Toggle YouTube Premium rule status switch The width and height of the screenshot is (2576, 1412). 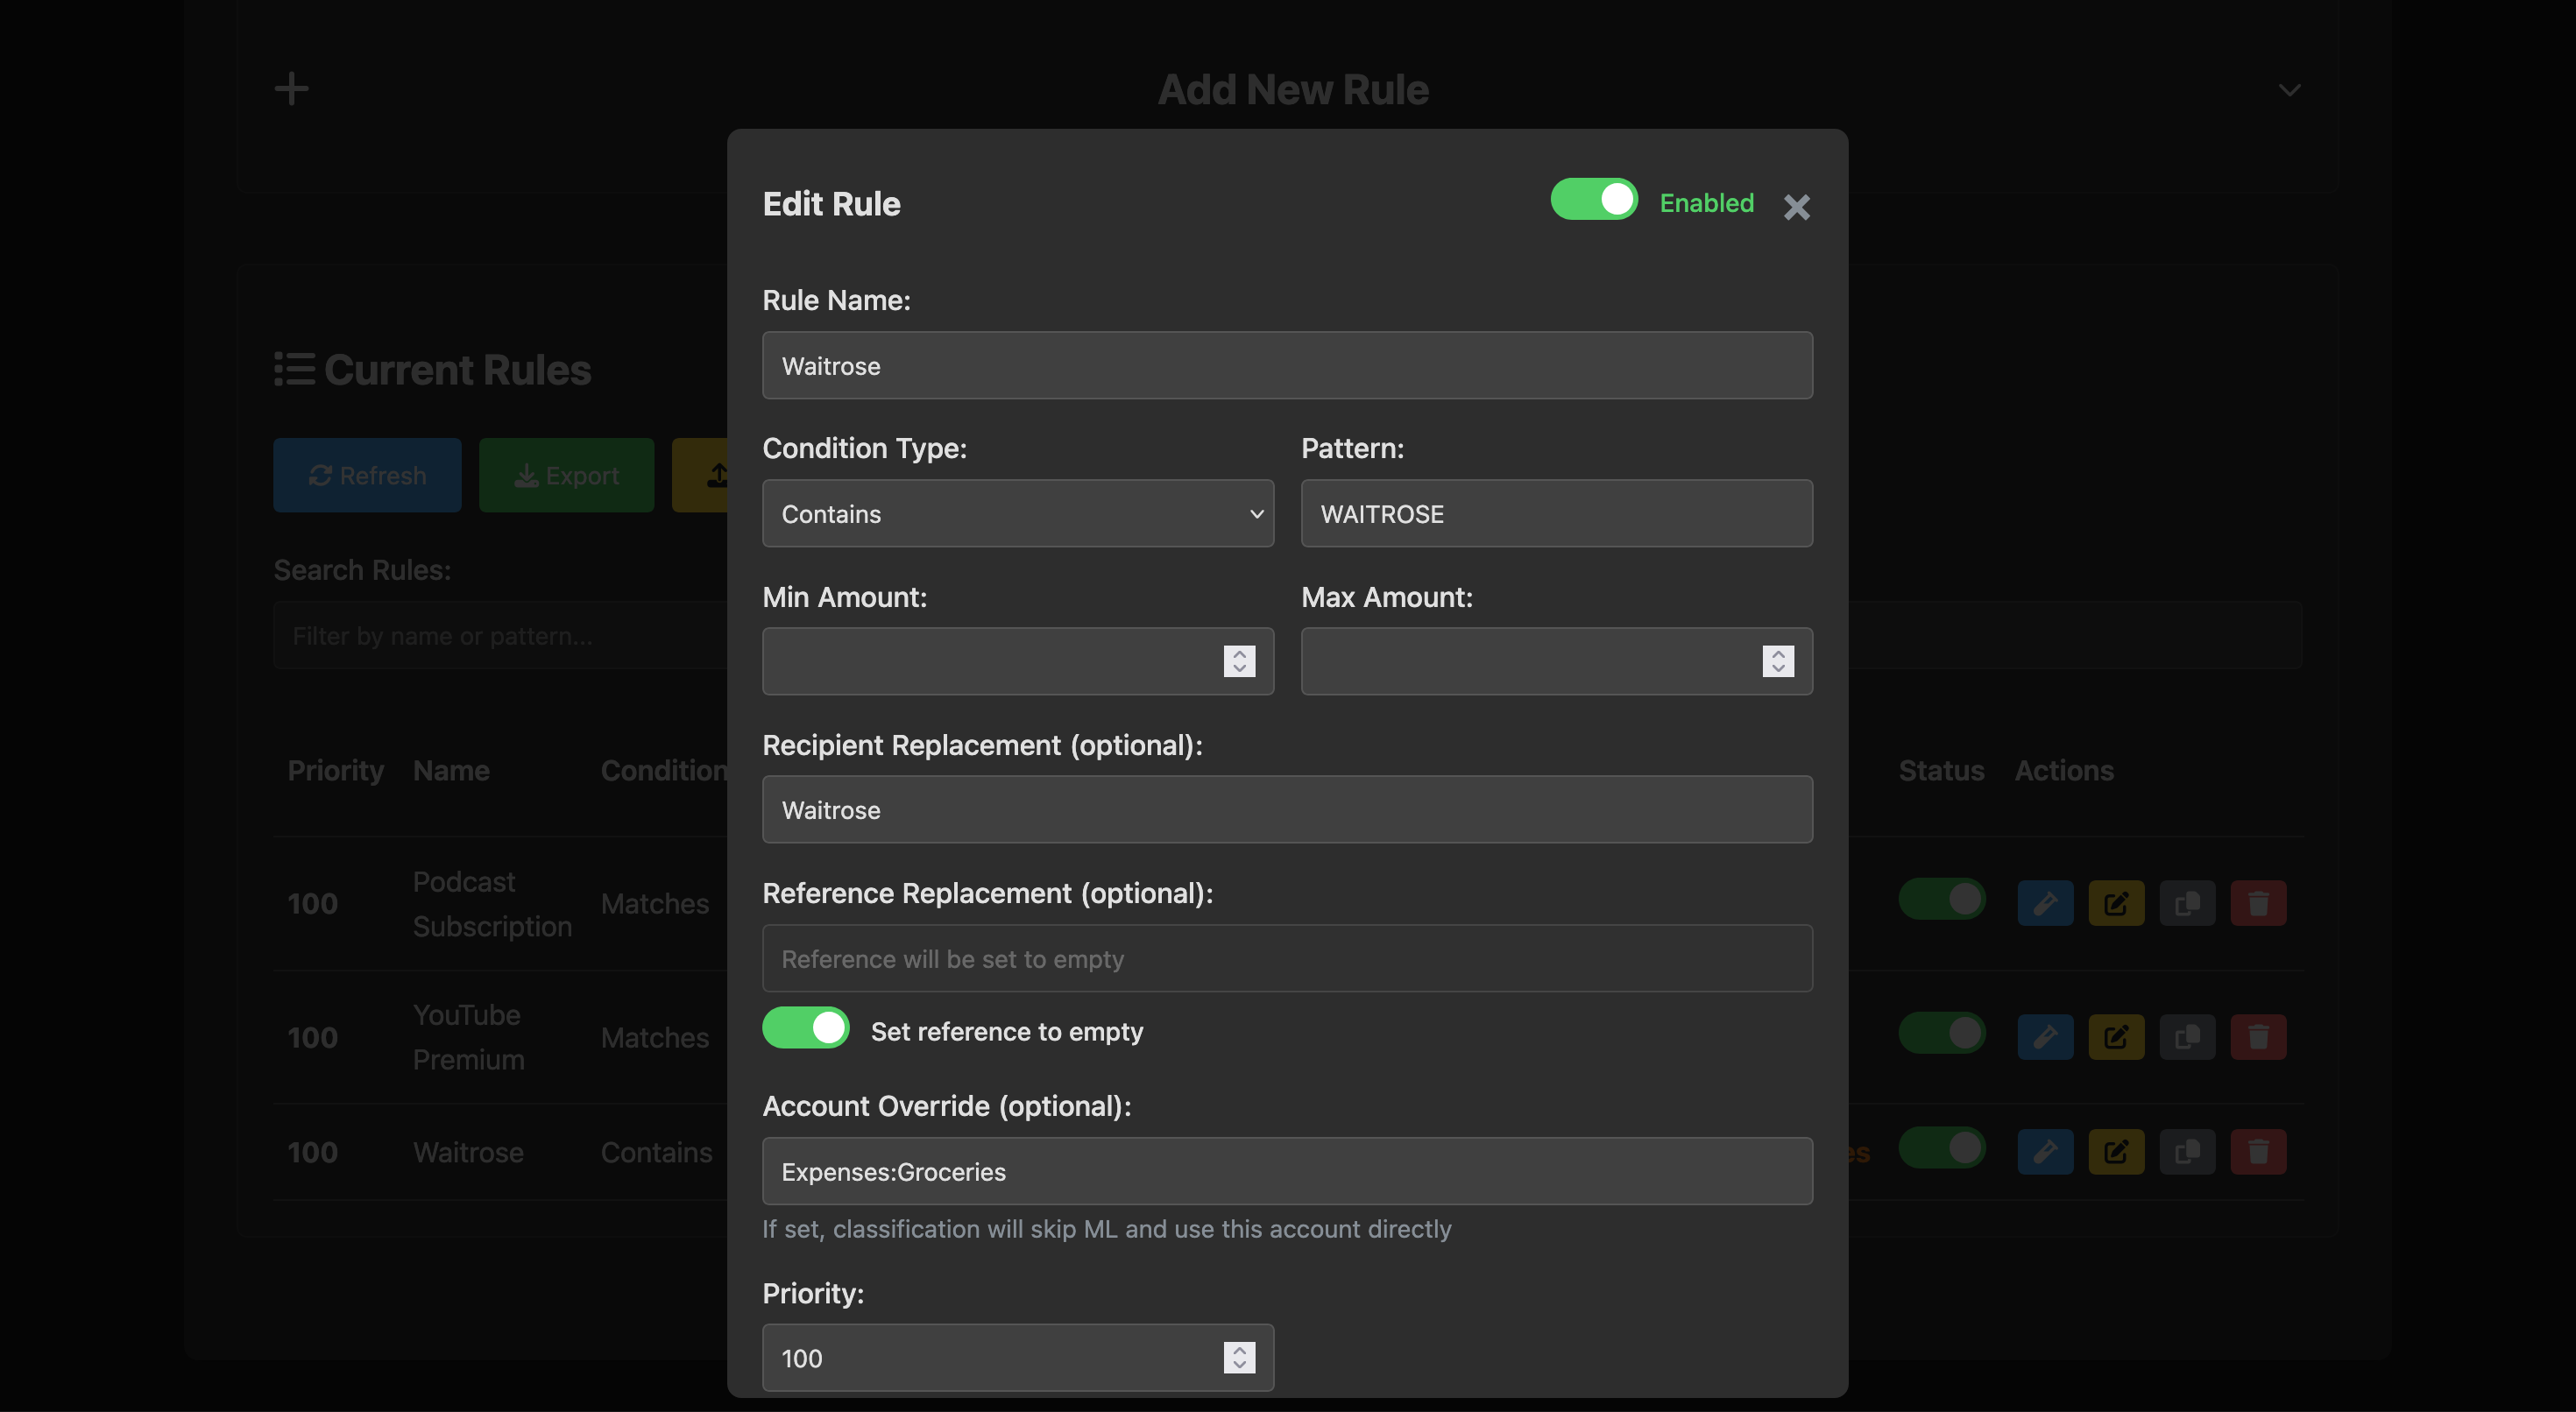coord(1941,1033)
